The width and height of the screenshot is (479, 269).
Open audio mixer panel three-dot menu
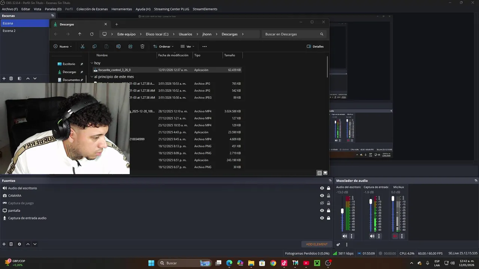347,245
